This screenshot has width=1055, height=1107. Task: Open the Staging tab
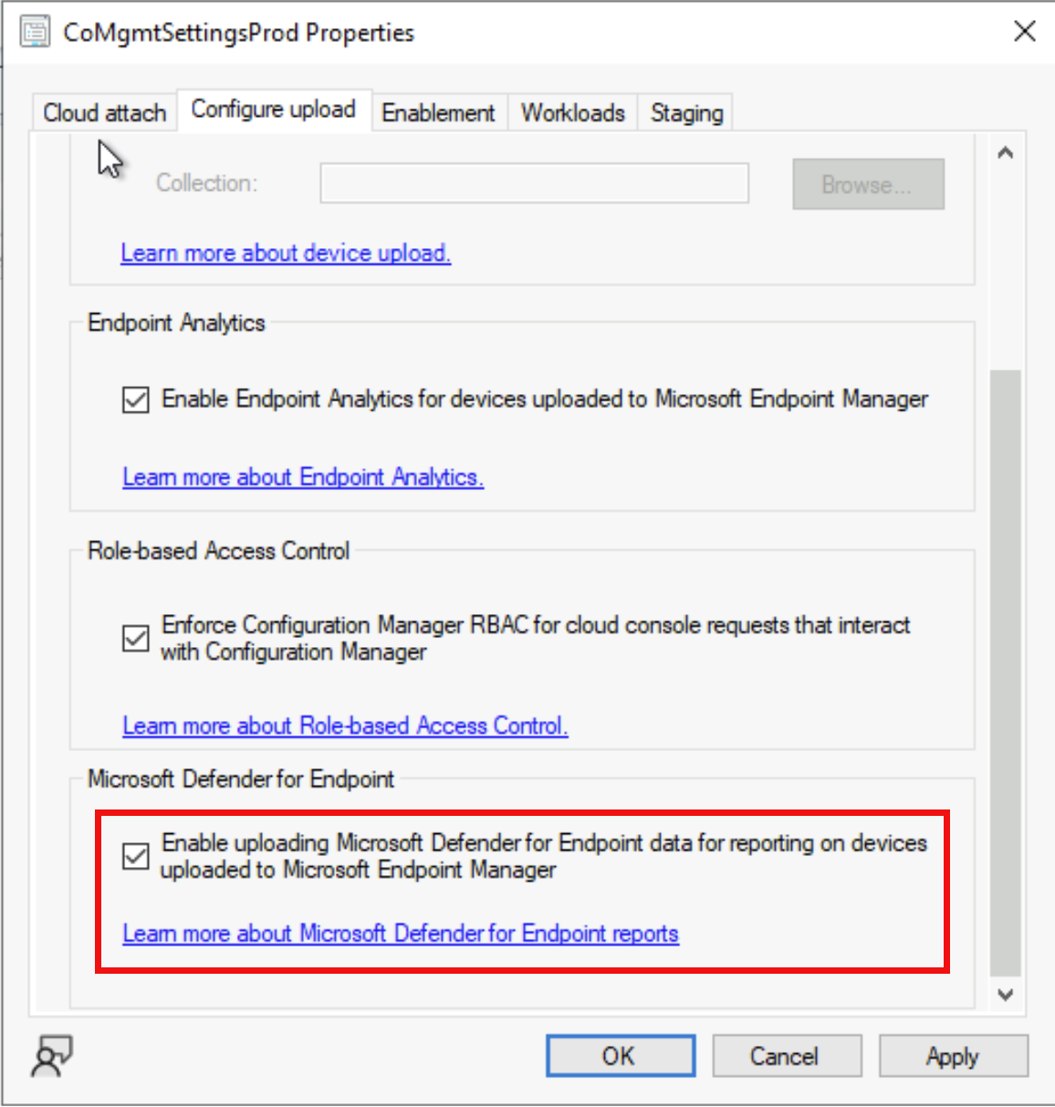(686, 113)
